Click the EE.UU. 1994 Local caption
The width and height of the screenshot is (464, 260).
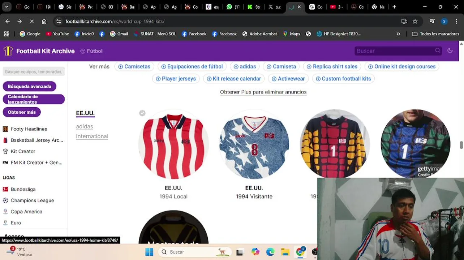click(173, 192)
